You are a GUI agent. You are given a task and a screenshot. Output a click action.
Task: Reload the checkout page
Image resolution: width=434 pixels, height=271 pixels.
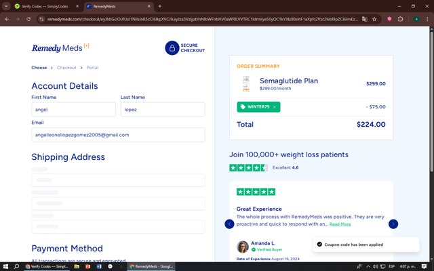click(28, 19)
